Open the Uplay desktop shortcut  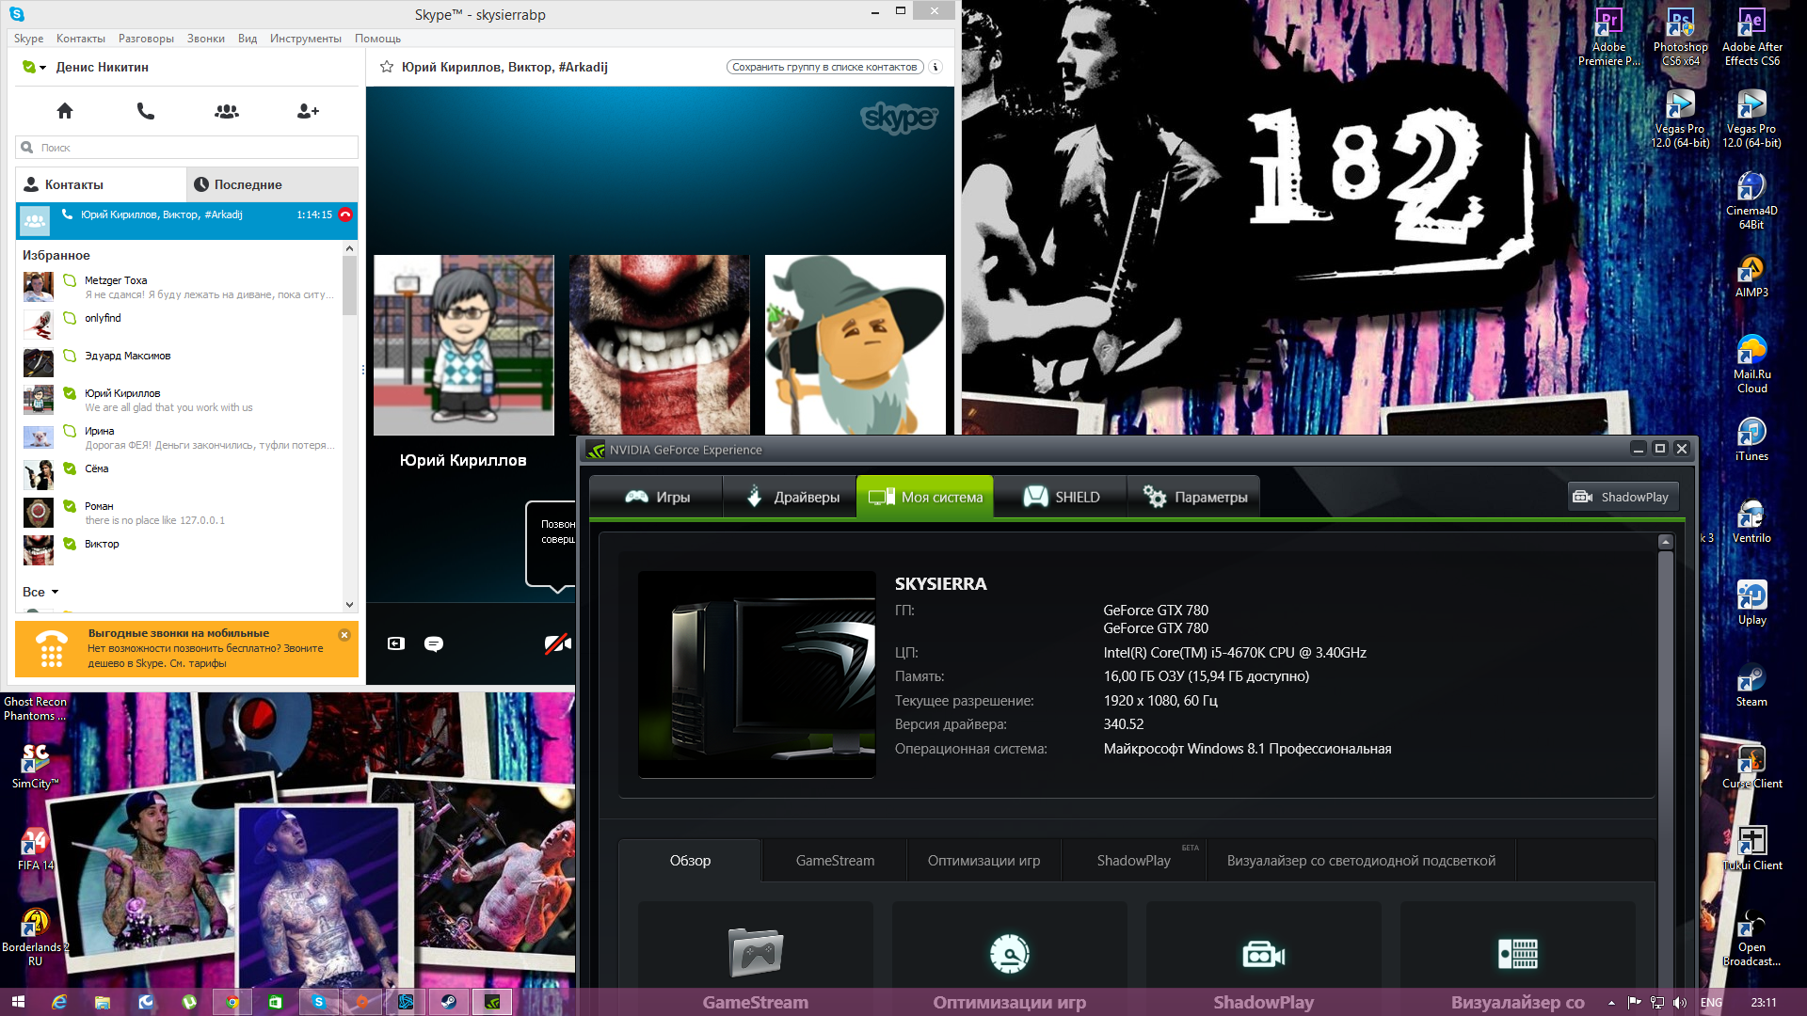click(1751, 603)
